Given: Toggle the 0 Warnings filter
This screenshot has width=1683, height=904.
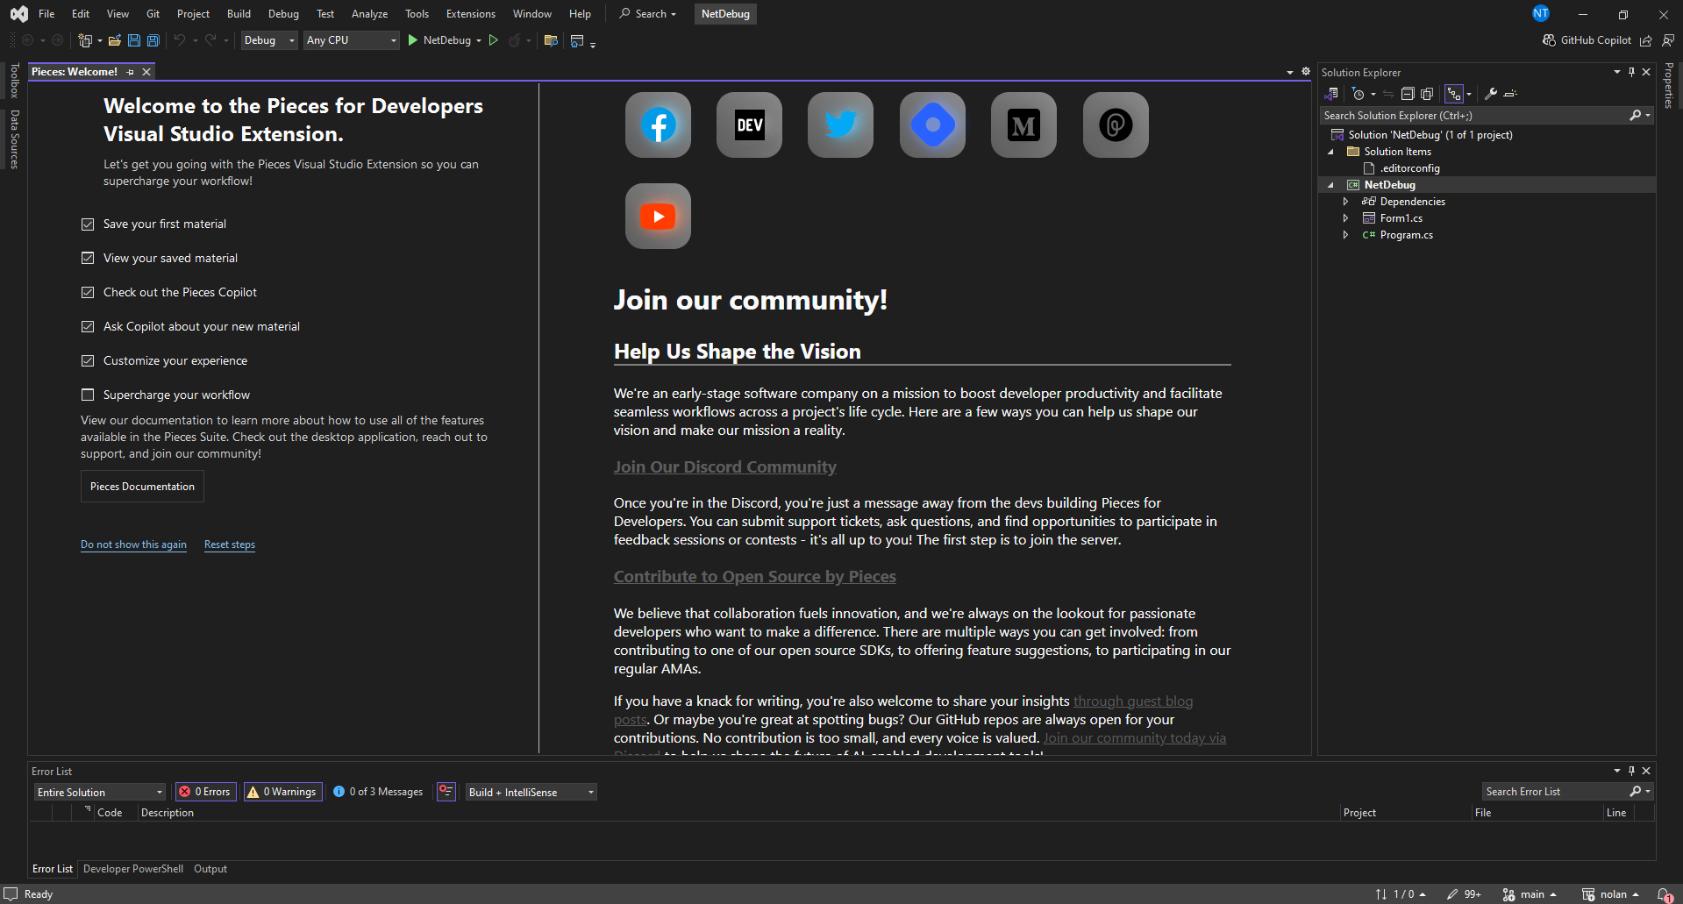Looking at the screenshot, I should 282,792.
